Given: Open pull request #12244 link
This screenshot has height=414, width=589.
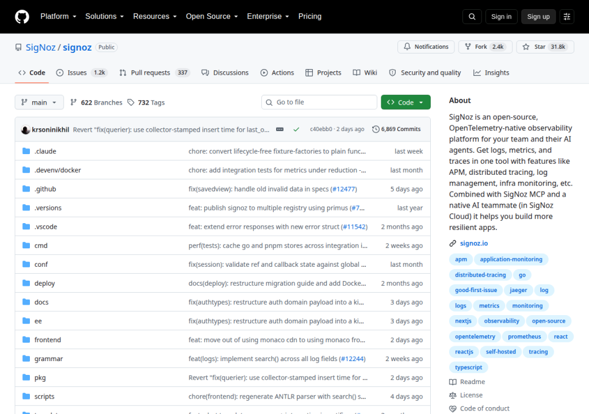Looking at the screenshot, I should pos(353,359).
